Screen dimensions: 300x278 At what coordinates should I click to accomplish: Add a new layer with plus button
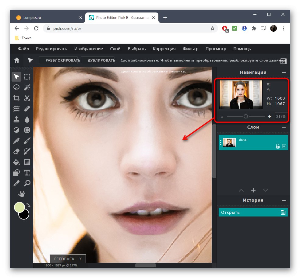coord(253,190)
